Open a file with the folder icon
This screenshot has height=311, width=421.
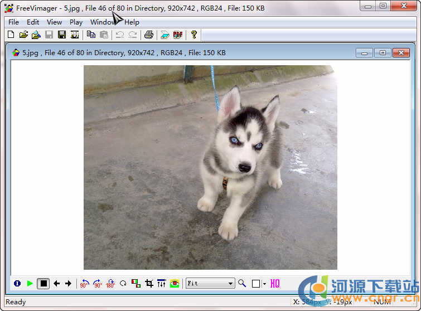pyautogui.click(x=23, y=35)
